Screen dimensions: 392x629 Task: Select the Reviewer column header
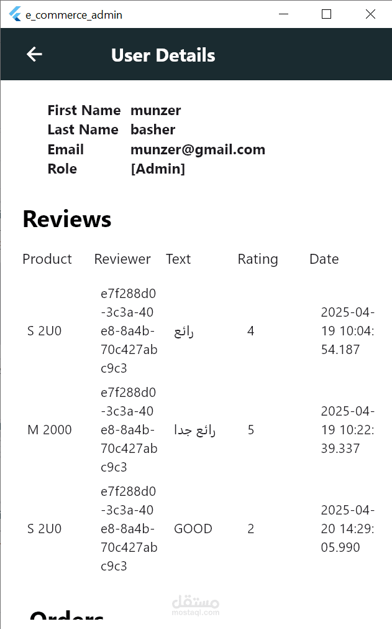(x=122, y=259)
